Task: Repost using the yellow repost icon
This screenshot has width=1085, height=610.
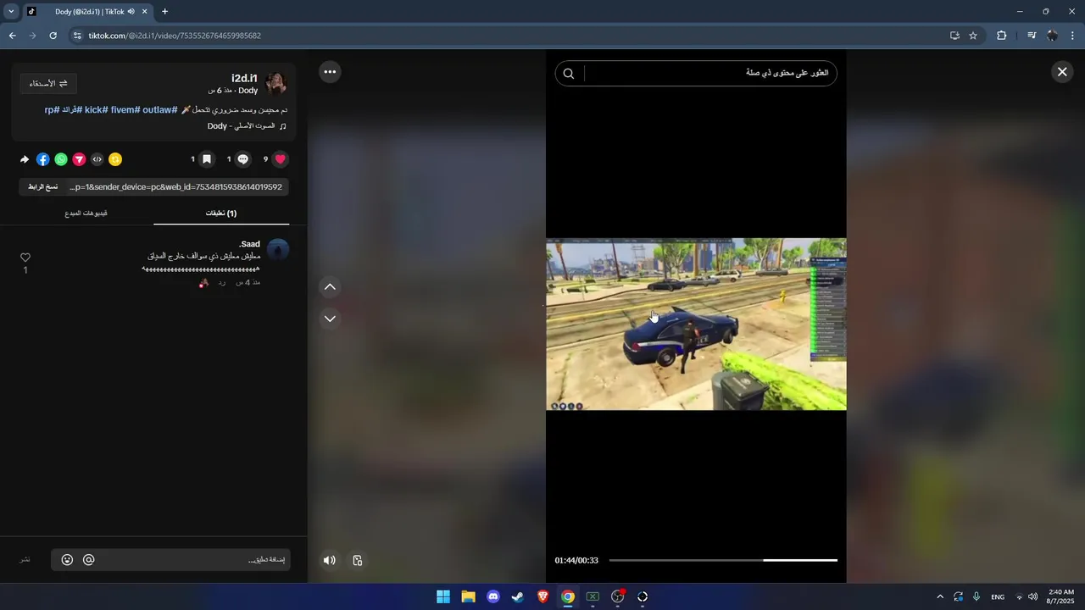Action: point(115,159)
